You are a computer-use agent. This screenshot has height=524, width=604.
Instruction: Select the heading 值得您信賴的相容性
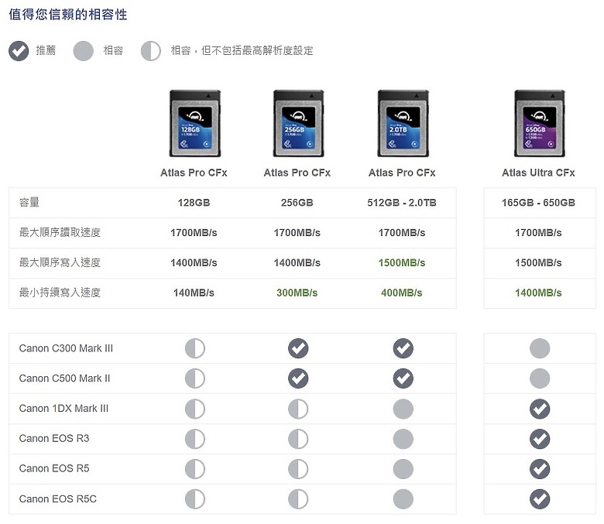68,15
